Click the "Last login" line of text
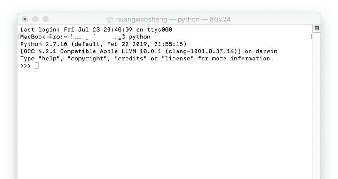Screen dimensions: 338x179 [96, 30]
